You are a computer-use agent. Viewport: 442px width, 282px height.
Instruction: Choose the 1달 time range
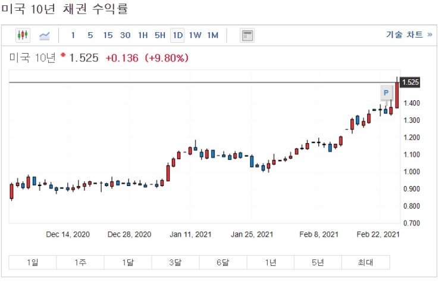(x=128, y=262)
